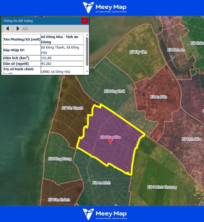Click Xã Vân Khánh region
Image resolution: width=204 pixels, height=222 pixels.
(x=59, y=200)
